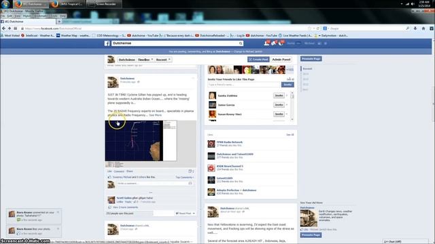Expand the Boost Post dropdown
435x244 pixels.
coord(194,213)
